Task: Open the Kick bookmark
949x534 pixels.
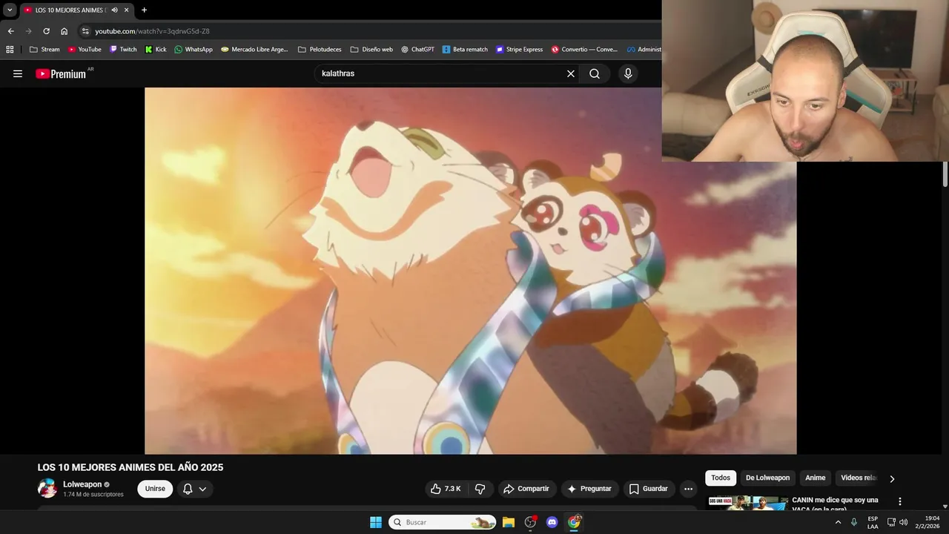Action: (x=156, y=50)
